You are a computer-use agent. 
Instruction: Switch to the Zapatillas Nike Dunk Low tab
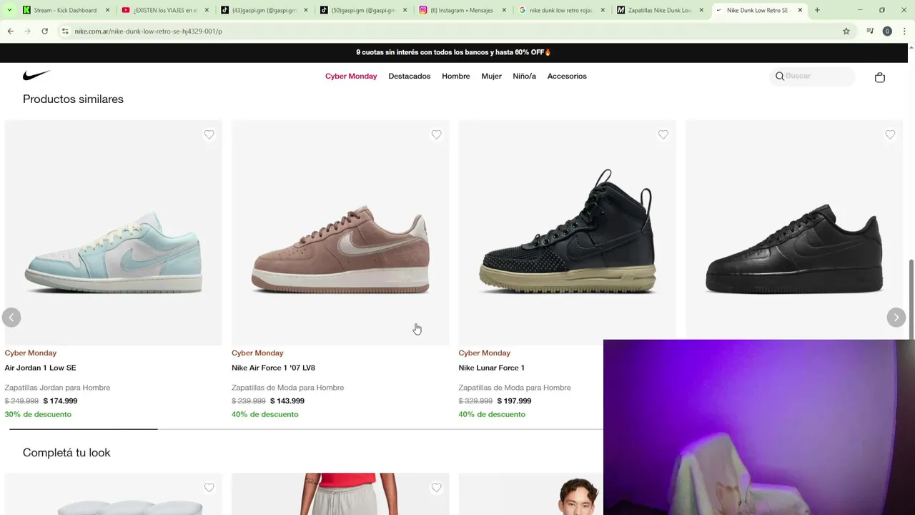click(x=660, y=10)
